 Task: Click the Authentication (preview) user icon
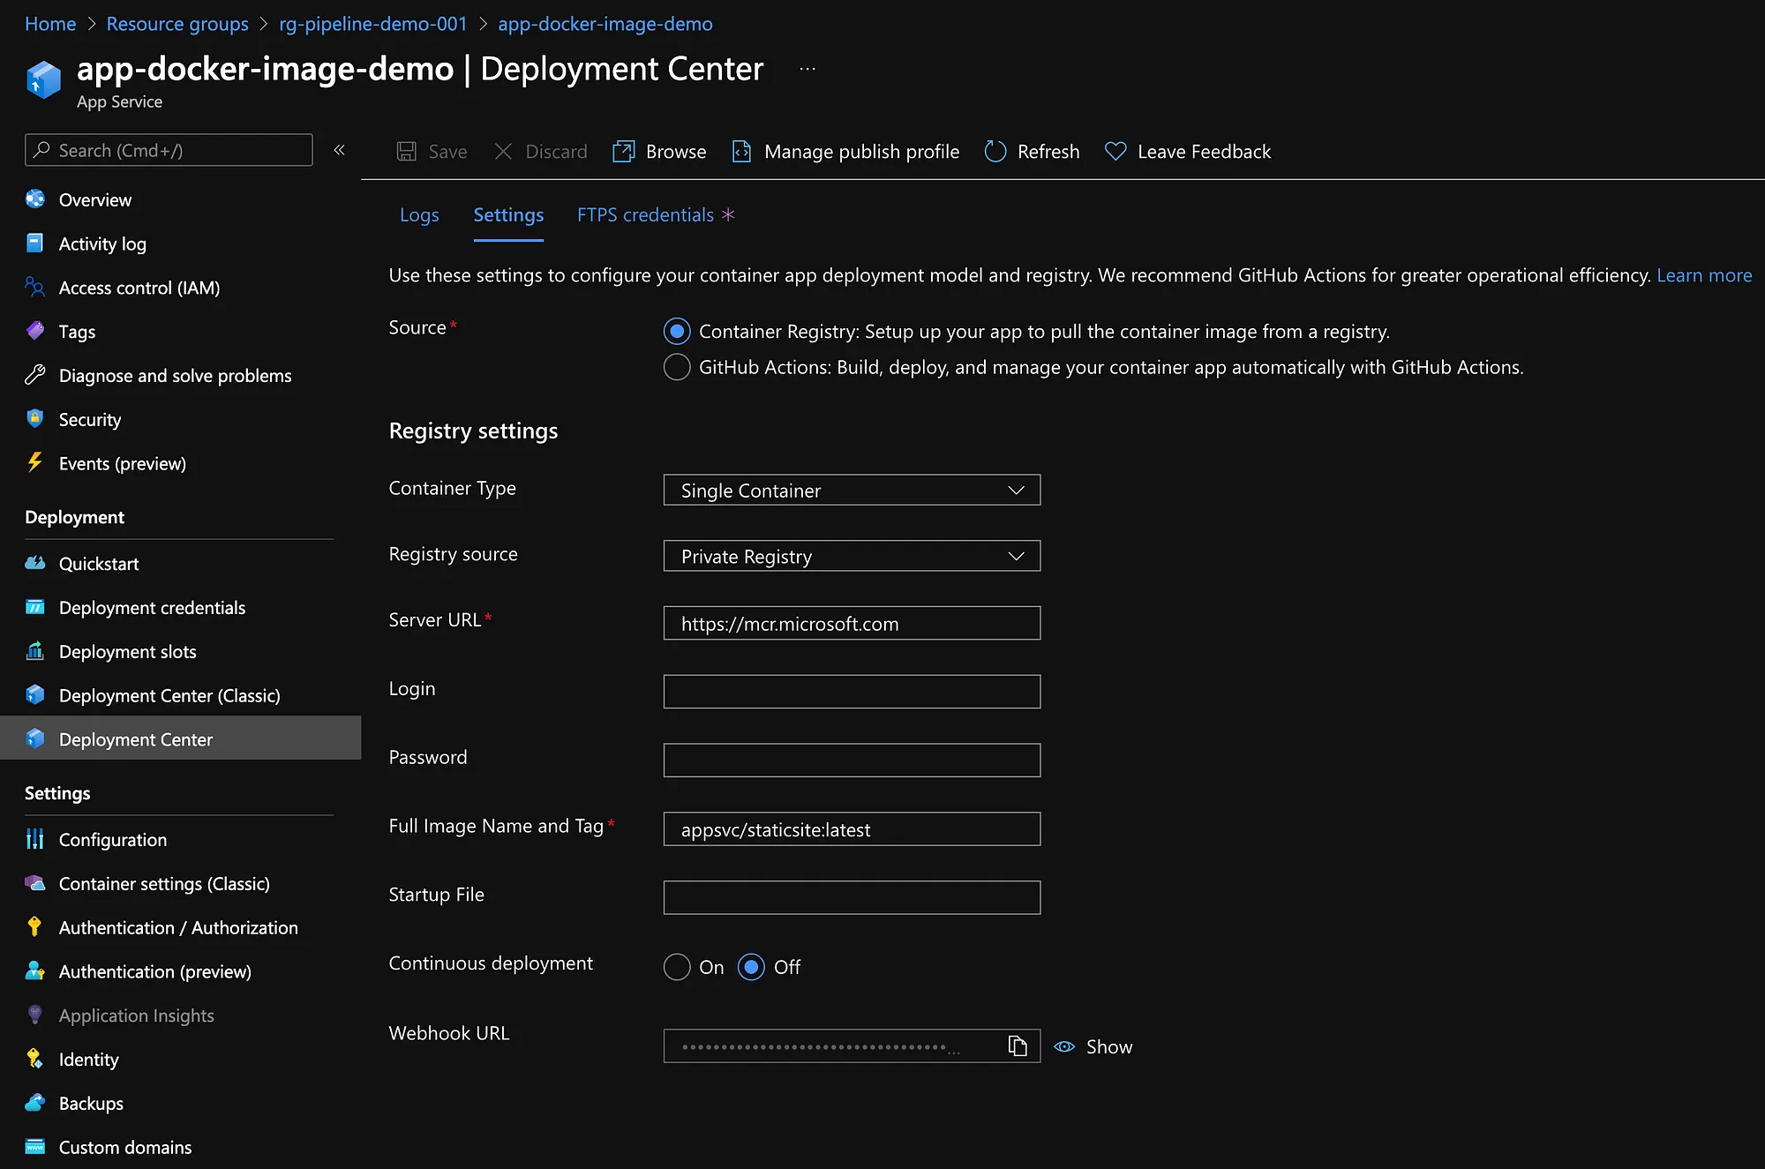tap(35, 971)
